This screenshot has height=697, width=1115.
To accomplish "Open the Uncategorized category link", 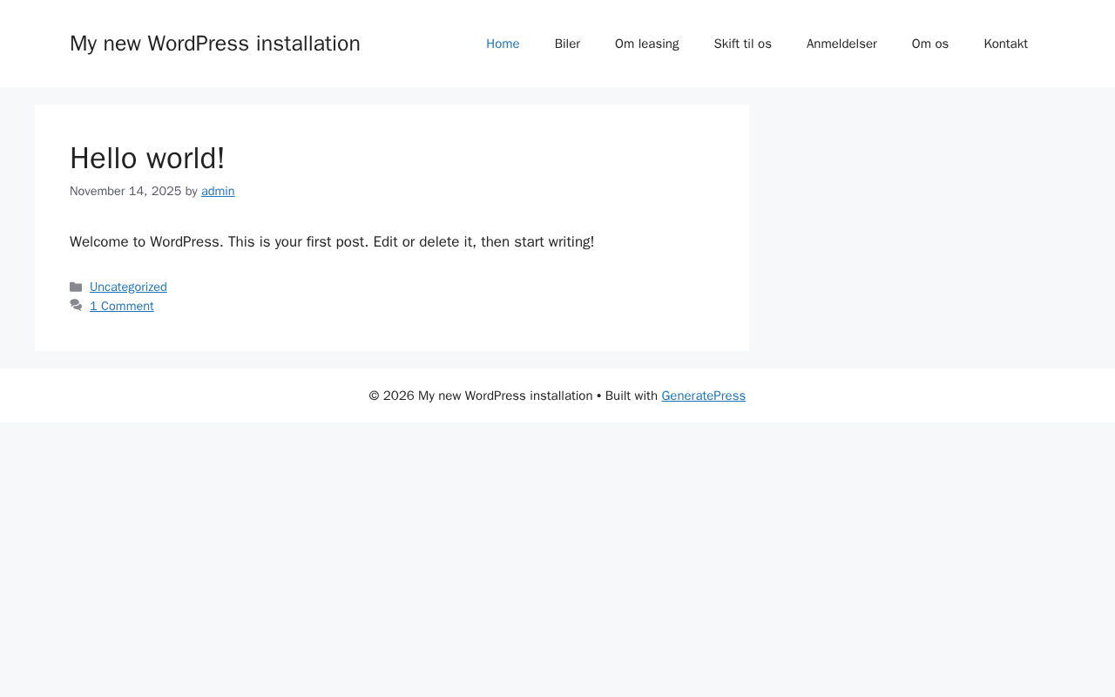I will (128, 287).
